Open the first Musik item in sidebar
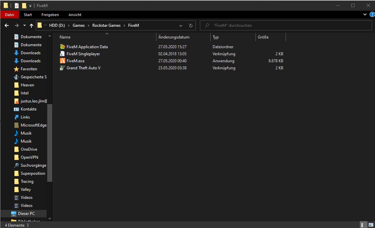 point(26,133)
